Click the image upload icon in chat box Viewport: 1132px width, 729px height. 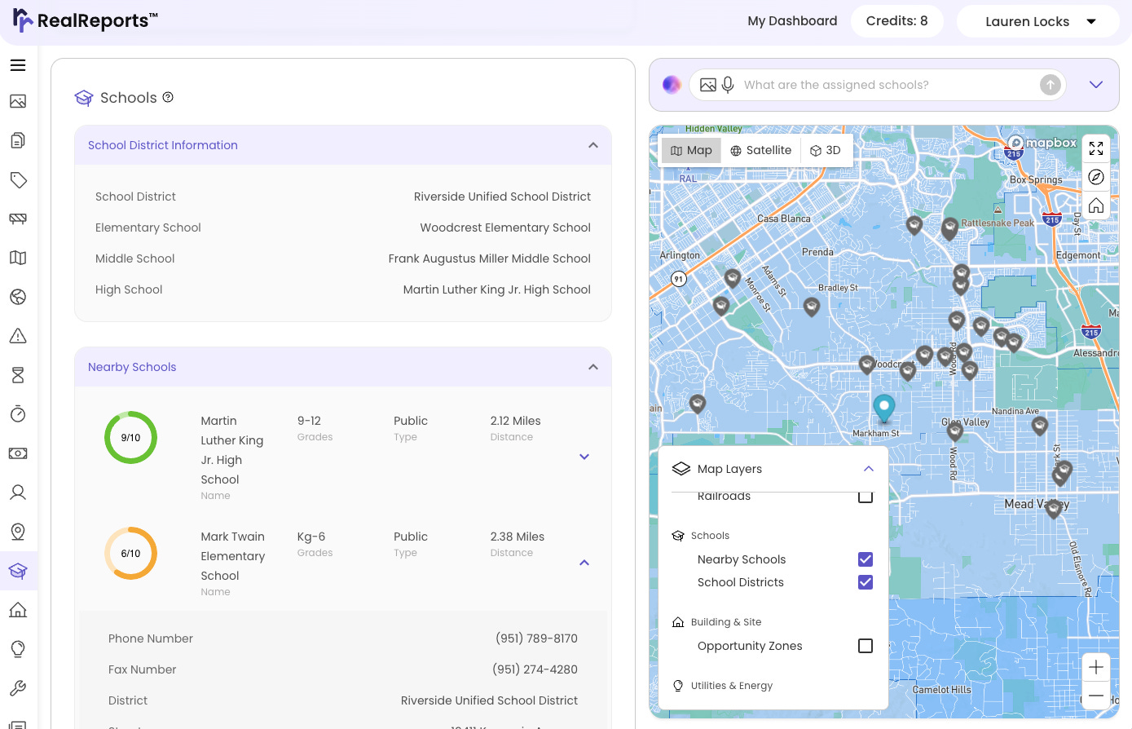point(708,85)
